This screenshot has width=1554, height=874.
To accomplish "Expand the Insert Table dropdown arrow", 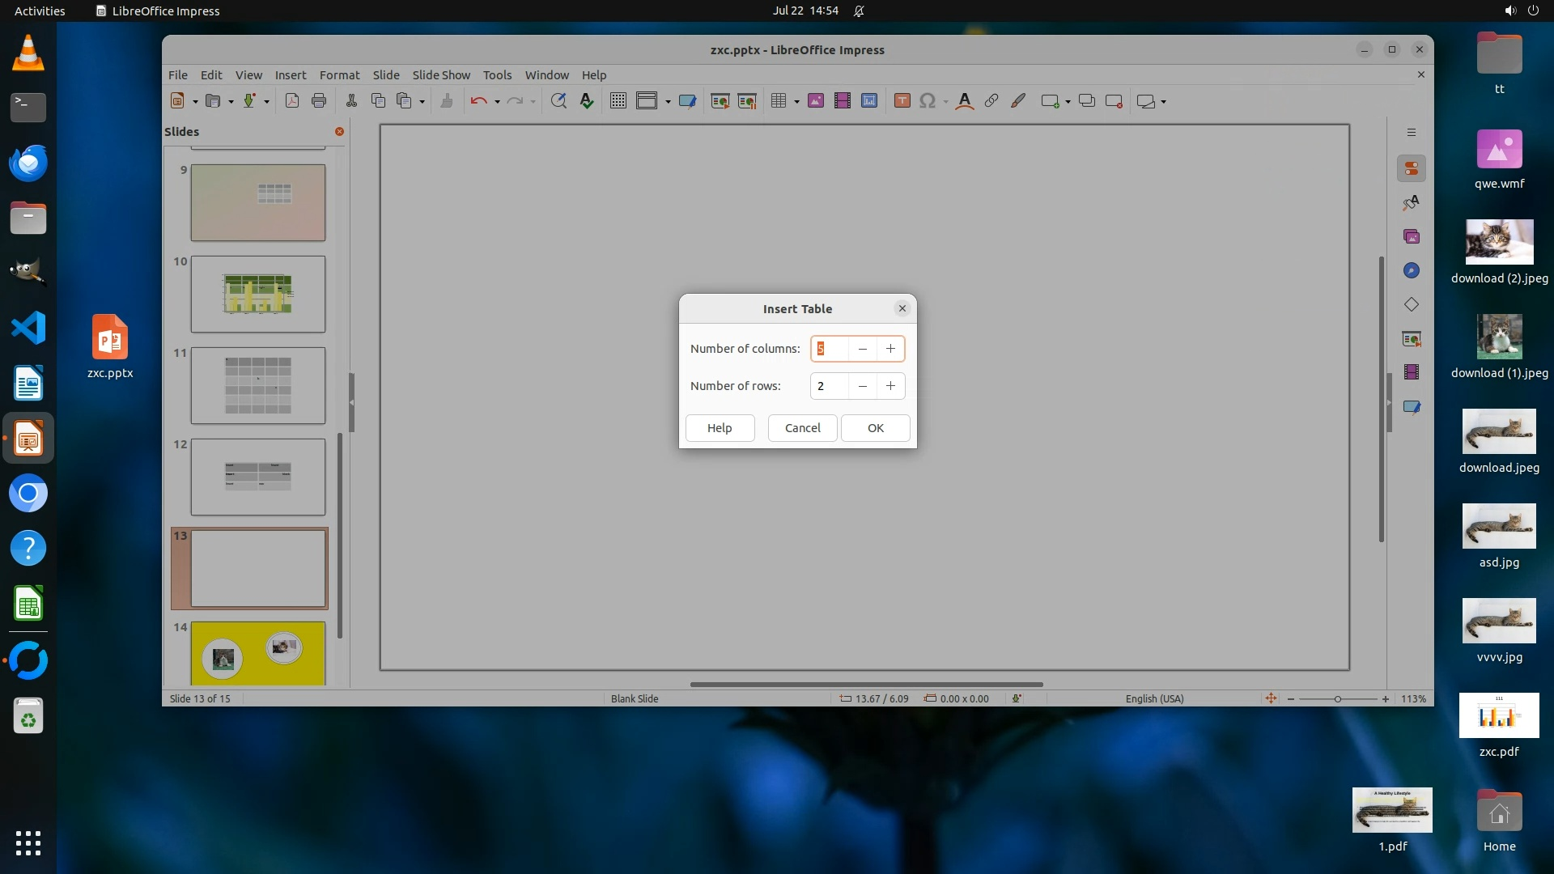I will pyautogui.click(x=797, y=102).
